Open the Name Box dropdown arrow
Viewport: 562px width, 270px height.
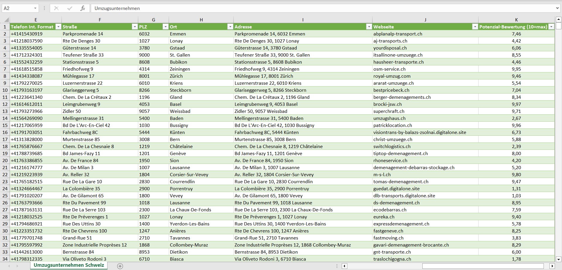click(x=35, y=8)
